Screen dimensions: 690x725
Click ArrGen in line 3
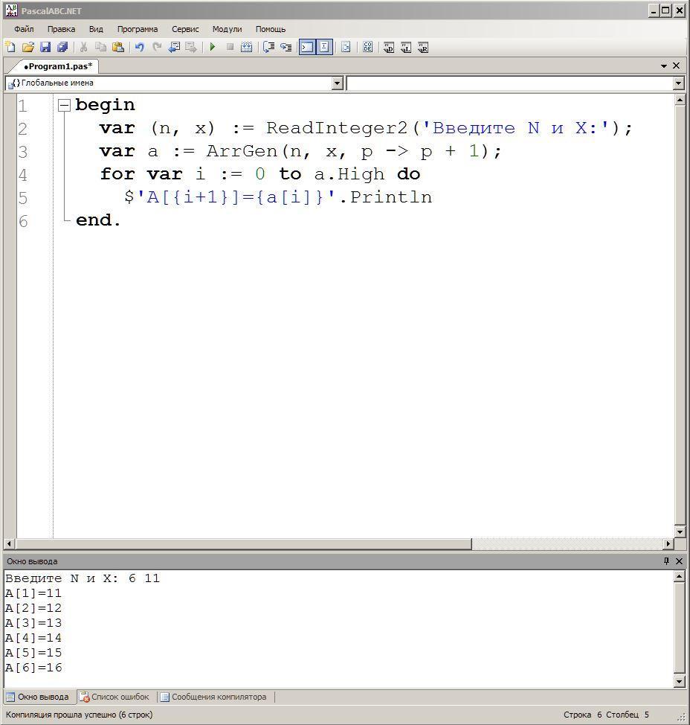[242, 151]
